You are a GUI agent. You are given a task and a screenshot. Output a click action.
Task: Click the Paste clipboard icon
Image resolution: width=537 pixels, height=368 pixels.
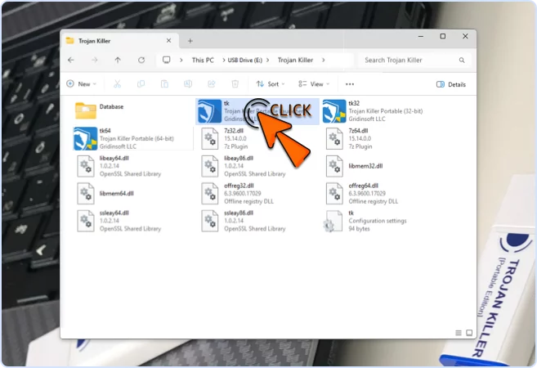click(x=164, y=84)
